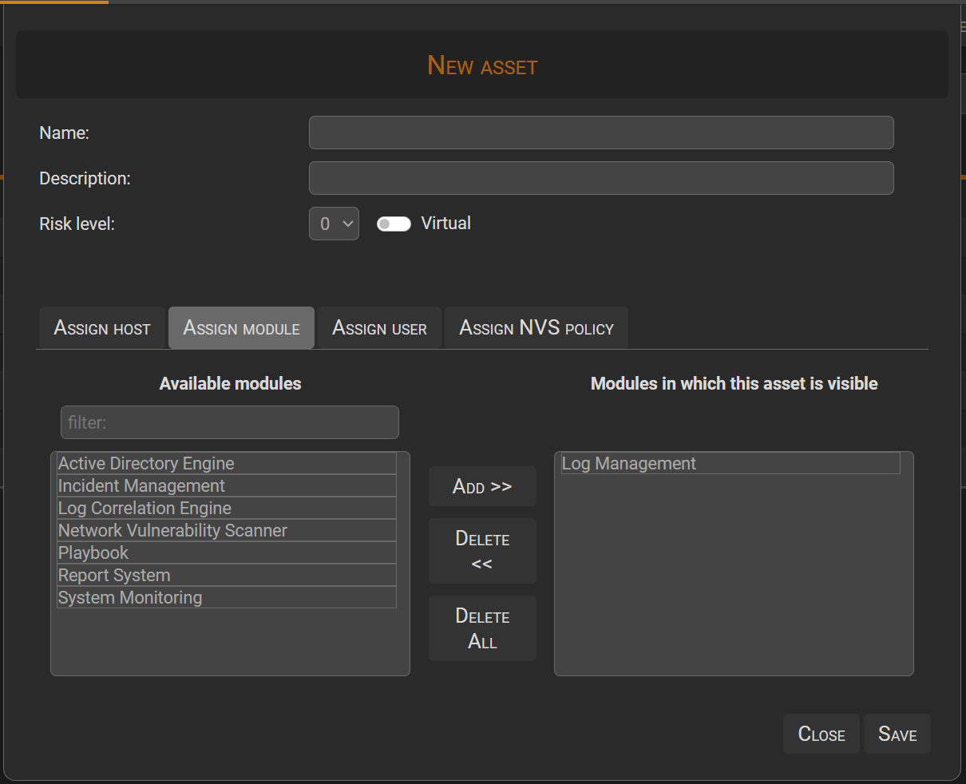Close the New asset dialog

821,734
